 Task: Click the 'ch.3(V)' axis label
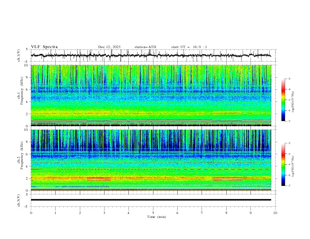(x=19, y=200)
